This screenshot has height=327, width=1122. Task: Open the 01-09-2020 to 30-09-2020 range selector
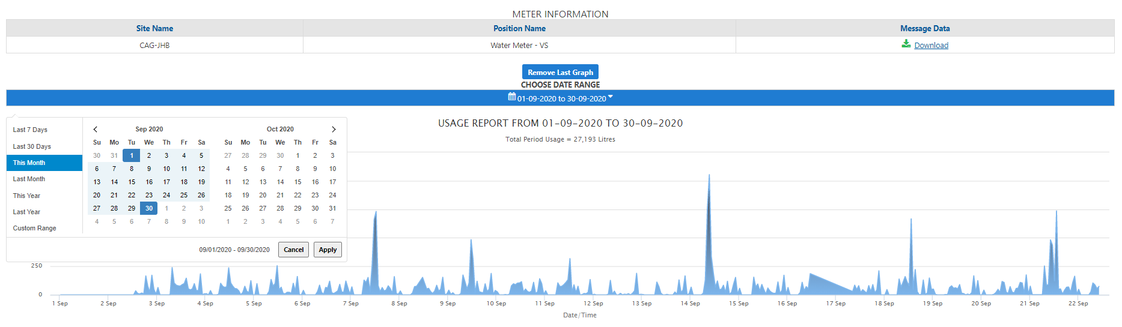click(561, 98)
